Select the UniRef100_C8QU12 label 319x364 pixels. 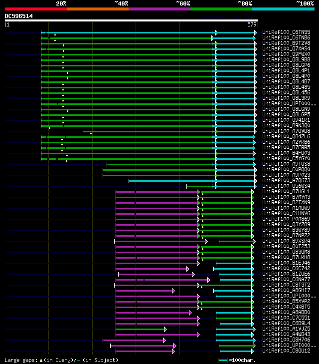286,351
